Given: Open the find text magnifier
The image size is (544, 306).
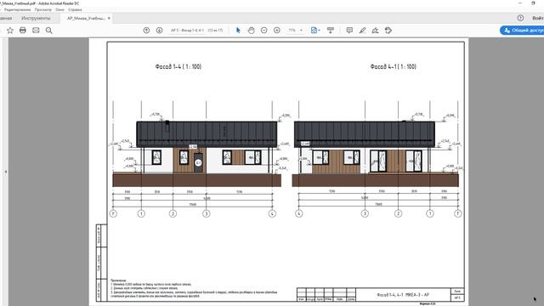Looking at the screenshot, I should coord(49,31).
